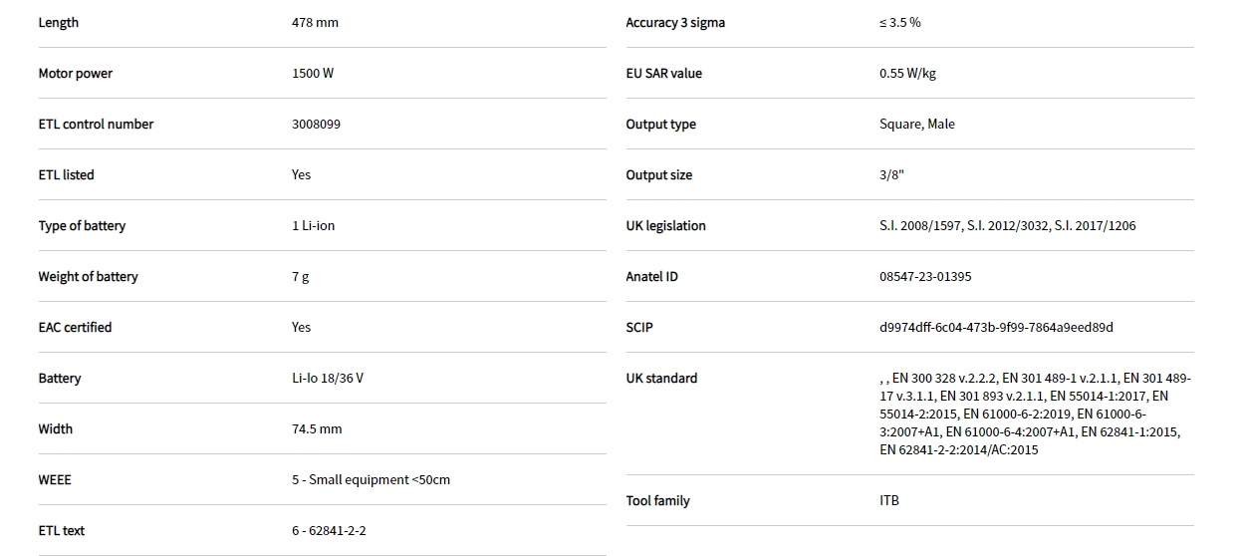The height and width of the screenshot is (556, 1242).
Task: Select the 3/8" output size value
Action: (x=891, y=175)
